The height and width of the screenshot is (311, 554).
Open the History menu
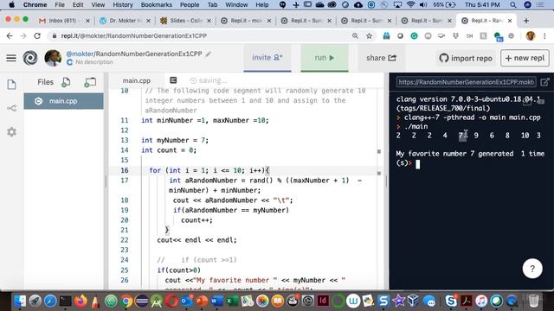pyautogui.click(x=123, y=4)
